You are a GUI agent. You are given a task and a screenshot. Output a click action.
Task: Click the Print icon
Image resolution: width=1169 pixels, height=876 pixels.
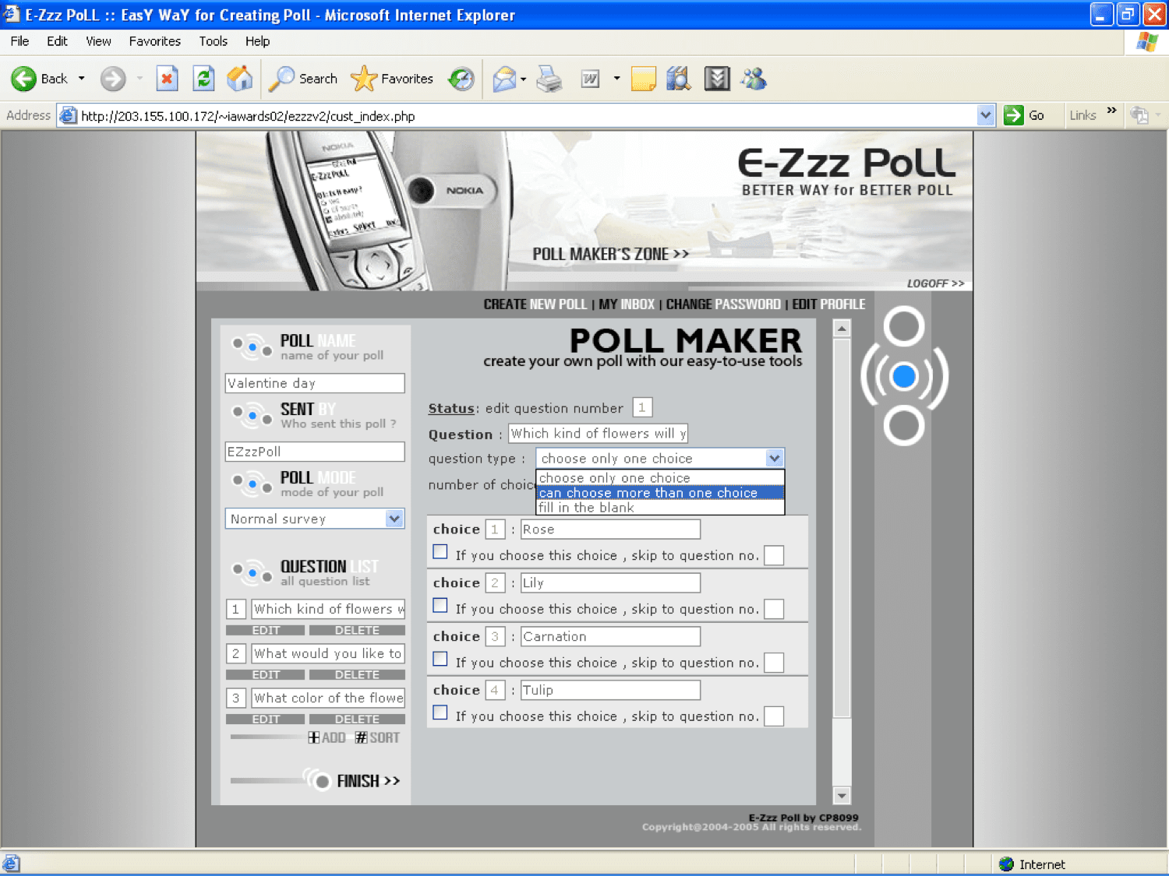point(549,78)
